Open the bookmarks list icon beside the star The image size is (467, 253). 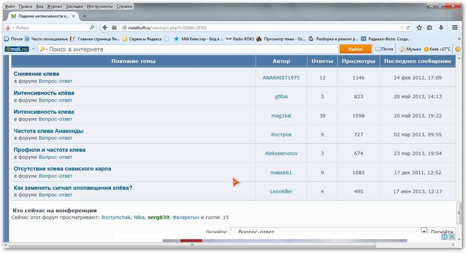(x=429, y=27)
